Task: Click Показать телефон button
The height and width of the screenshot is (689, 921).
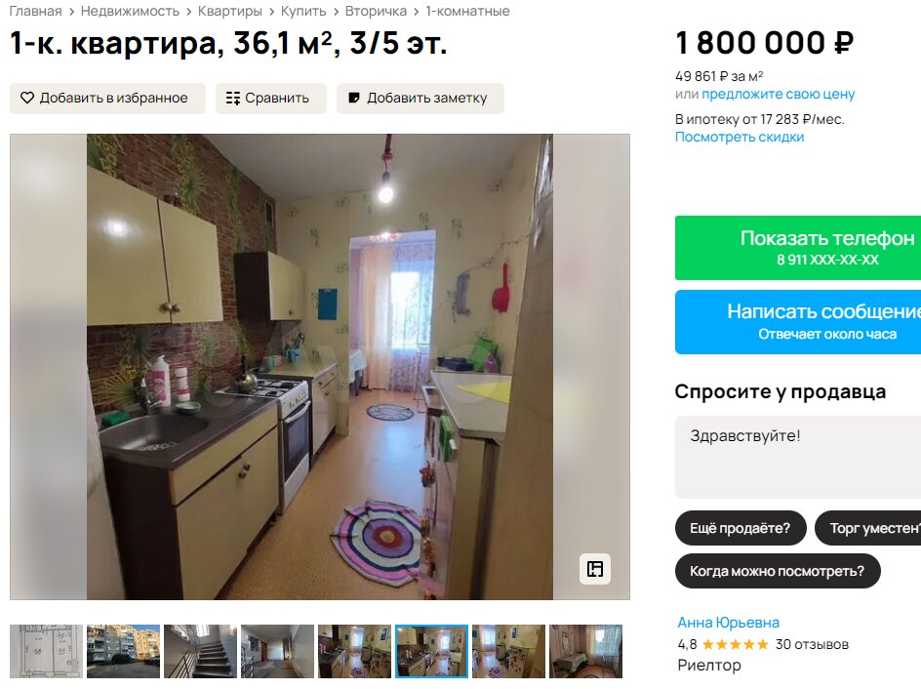Action: click(x=798, y=248)
